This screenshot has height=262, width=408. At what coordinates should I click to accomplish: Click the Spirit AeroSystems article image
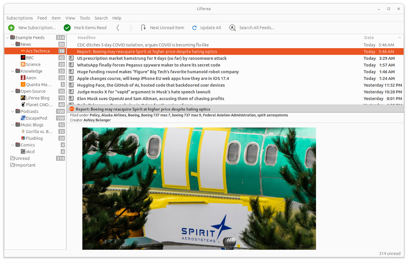coord(199,188)
